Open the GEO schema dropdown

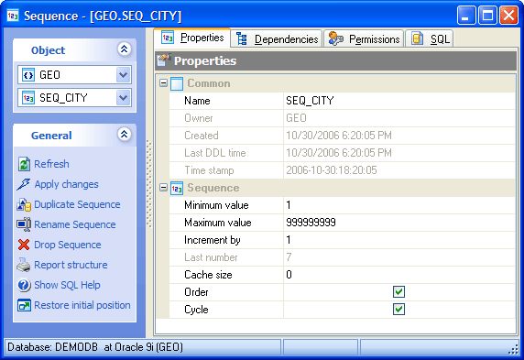pos(124,75)
